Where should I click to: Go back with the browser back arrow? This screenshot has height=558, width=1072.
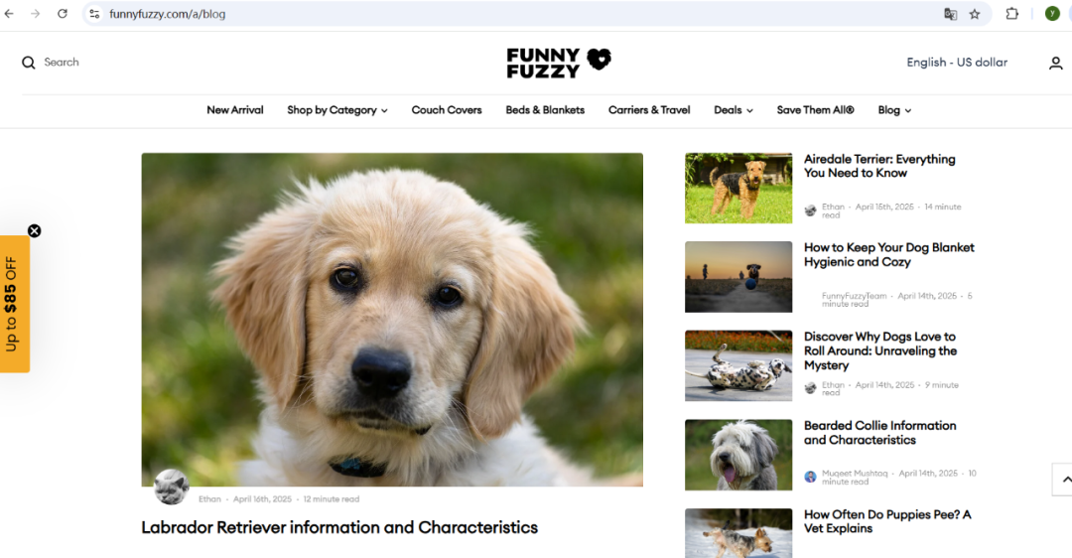coord(9,14)
